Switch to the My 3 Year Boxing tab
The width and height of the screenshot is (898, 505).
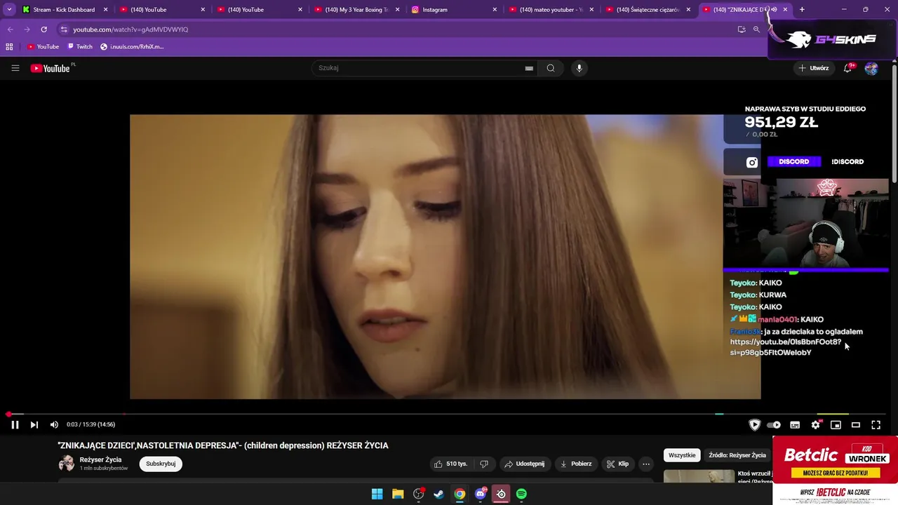coord(356,10)
